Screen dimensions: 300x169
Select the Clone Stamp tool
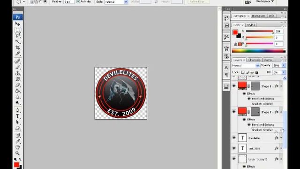coord(18,73)
